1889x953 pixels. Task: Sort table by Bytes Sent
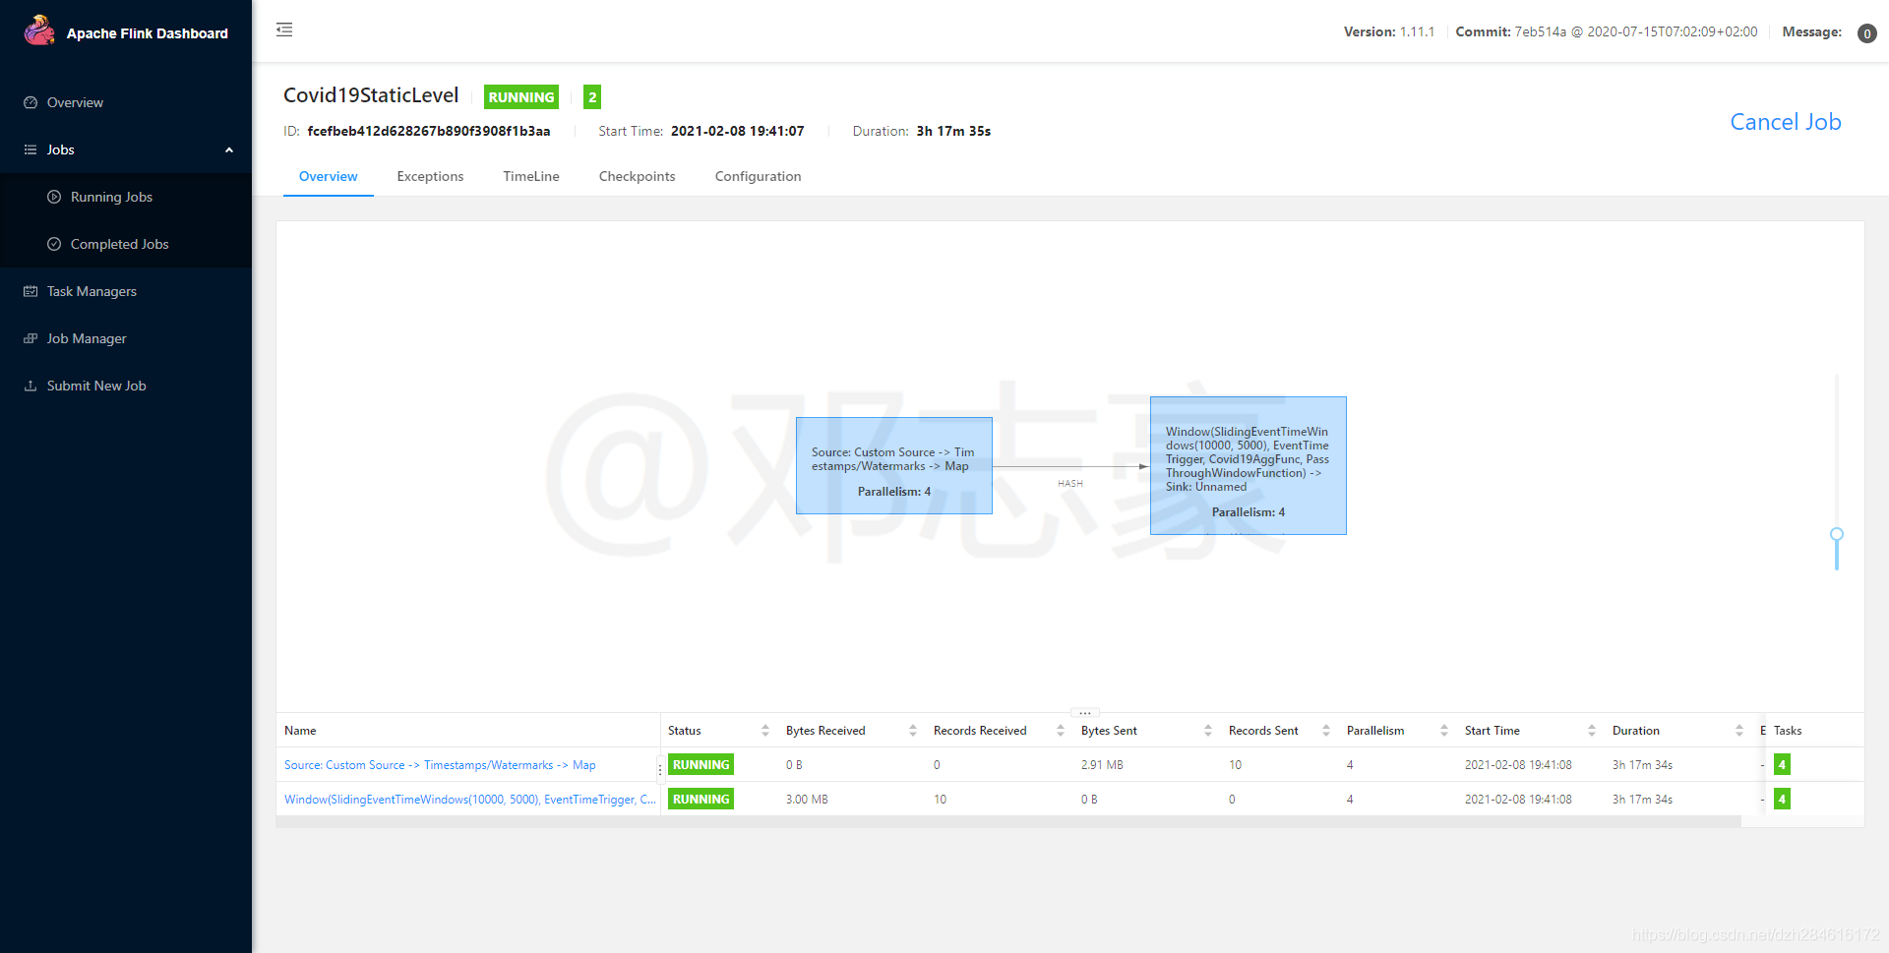[1208, 731]
